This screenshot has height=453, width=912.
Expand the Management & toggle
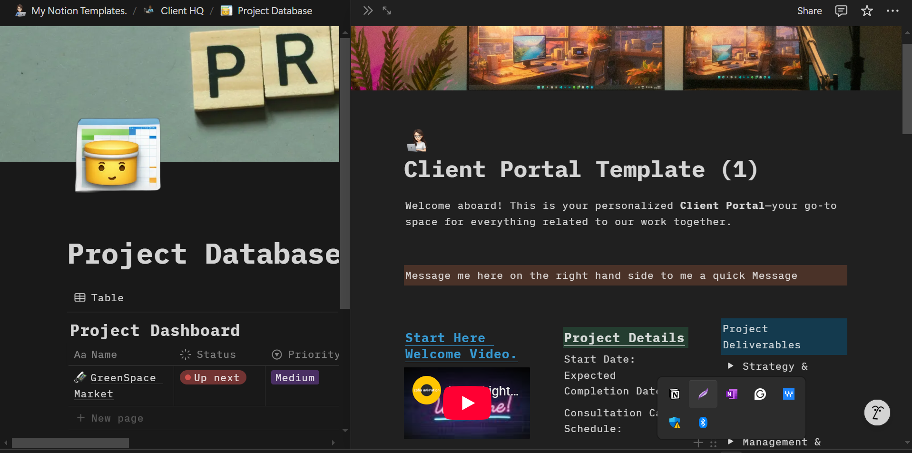click(731, 442)
